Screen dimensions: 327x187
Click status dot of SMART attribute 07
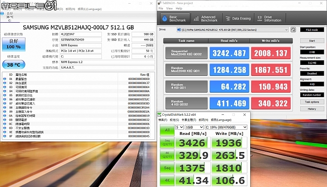click(5, 103)
